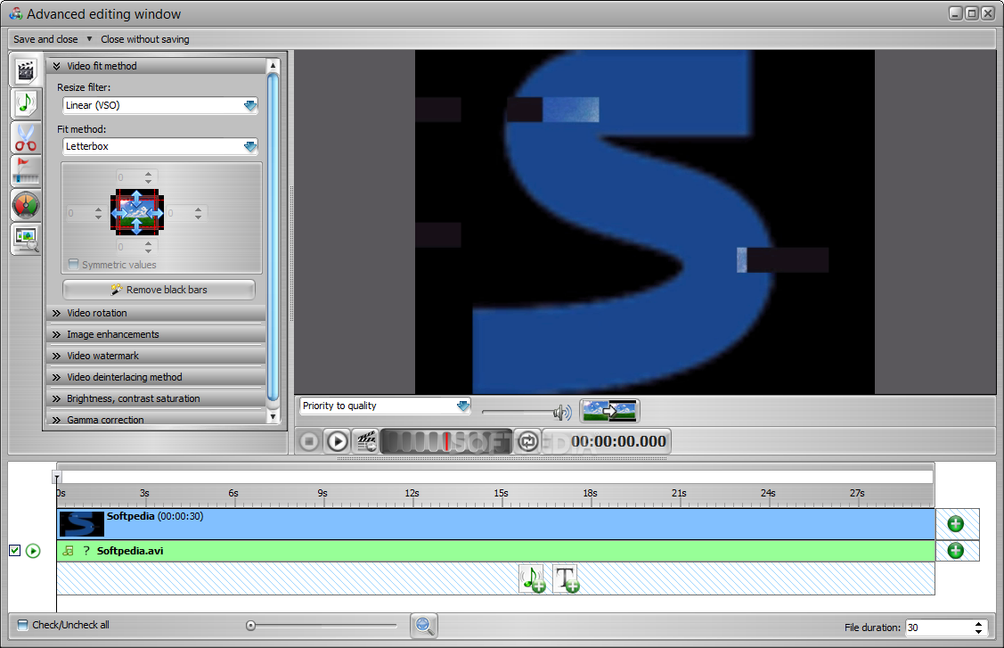The height and width of the screenshot is (648, 1004).
Task: Click the question mark on audio track
Action: (x=86, y=551)
